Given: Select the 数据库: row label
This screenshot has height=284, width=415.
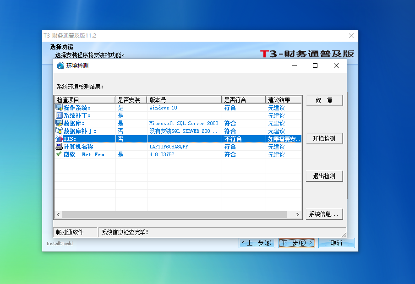Looking at the screenshot, I should (x=74, y=123).
